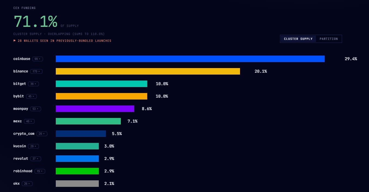The height and width of the screenshot is (192, 369).
Task: Click the orange bybit bar
Action: tap(102, 96)
